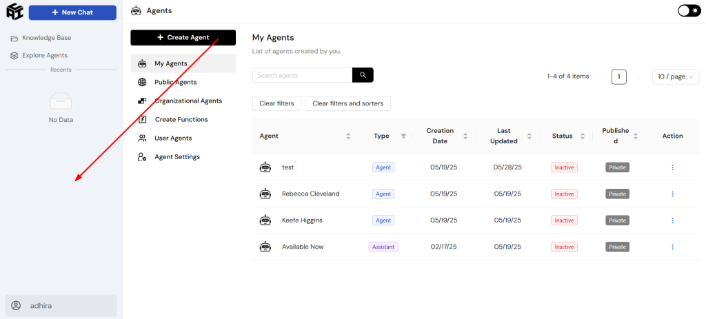The width and height of the screenshot is (706, 319).
Task: Click the Organizational Agents icon
Action: pos(142,101)
